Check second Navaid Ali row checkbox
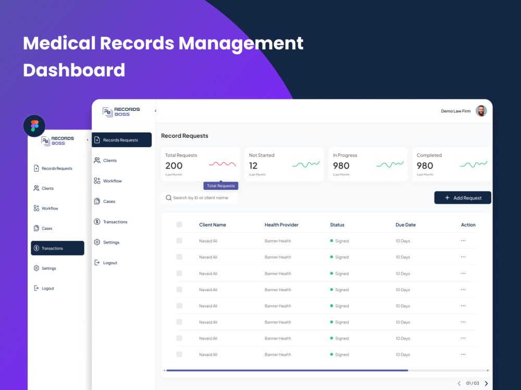This screenshot has width=521, height=390. (179, 257)
